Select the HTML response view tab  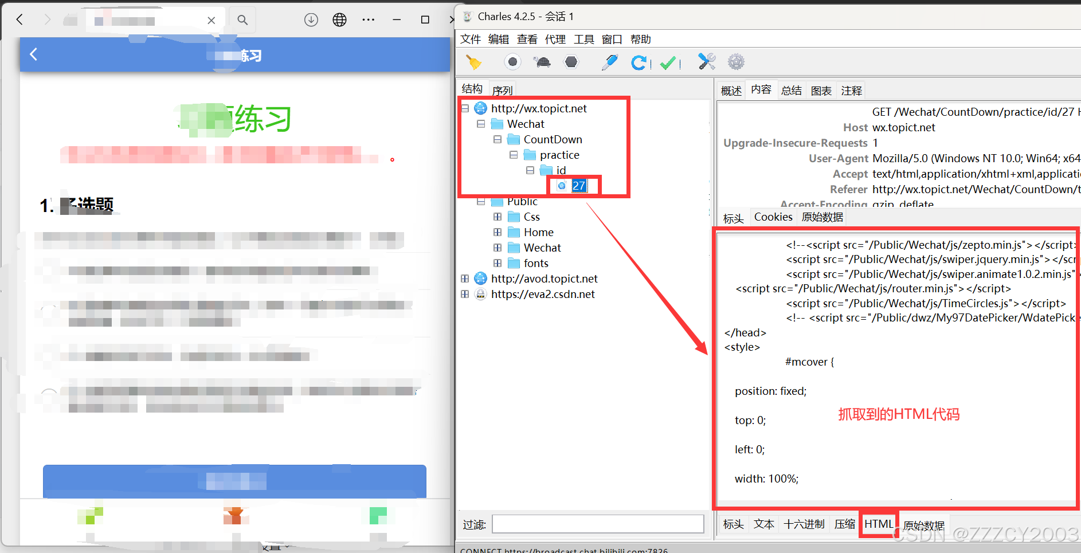pos(878,524)
